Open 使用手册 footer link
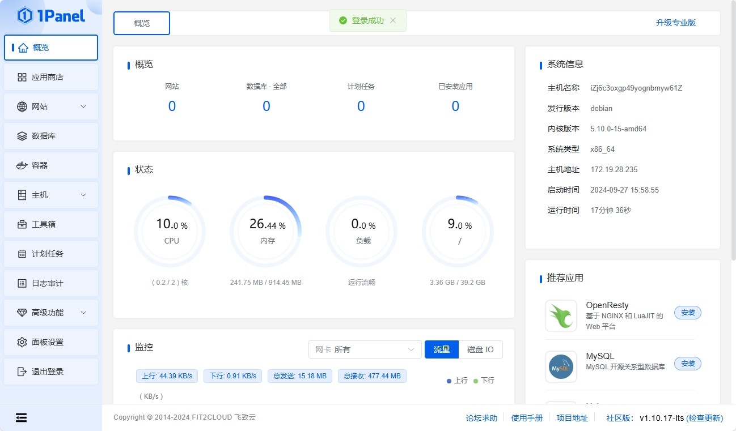Image resolution: width=736 pixels, height=431 pixels. tap(527, 418)
